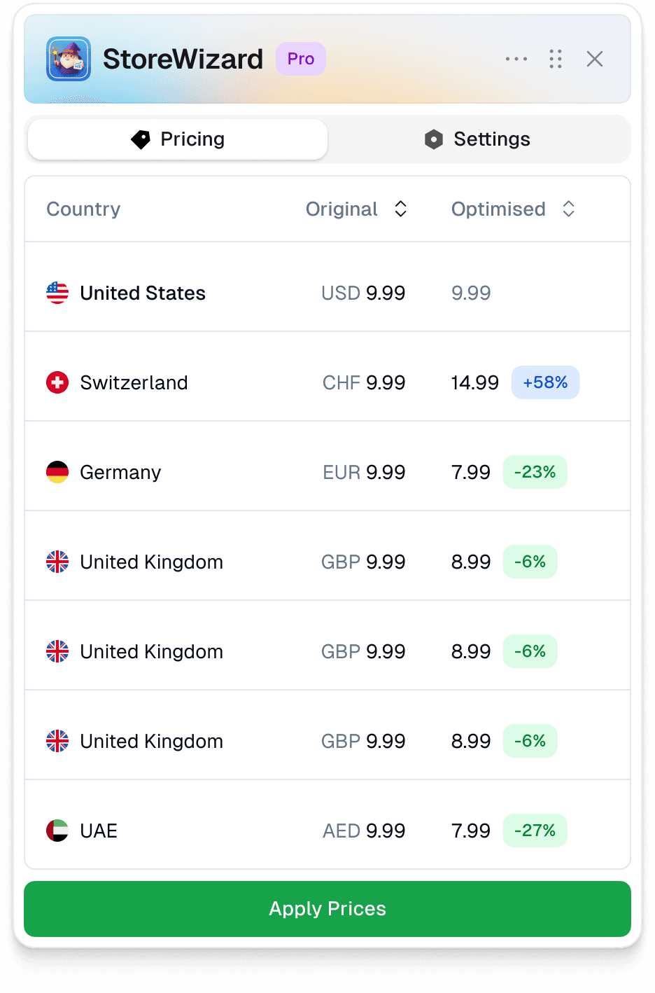The height and width of the screenshot is (993, 655).
Task: Click the StoreWizard wizard app icon
Action: 69,59
